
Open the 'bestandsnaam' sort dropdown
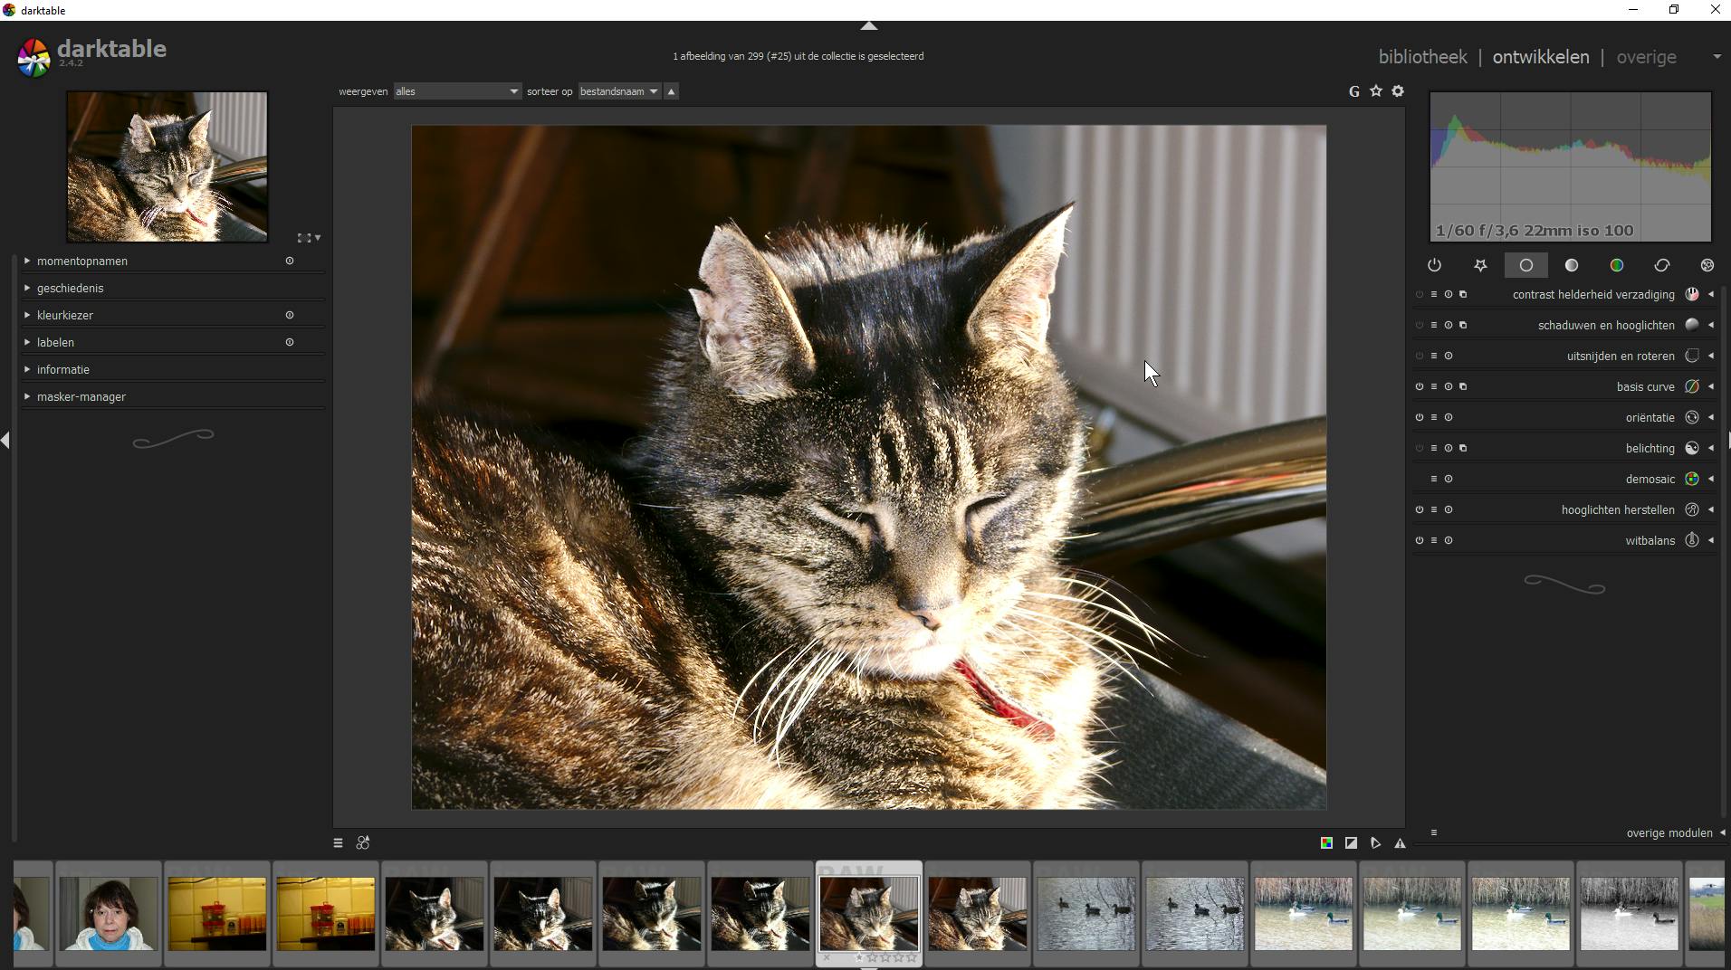[619, 91]
